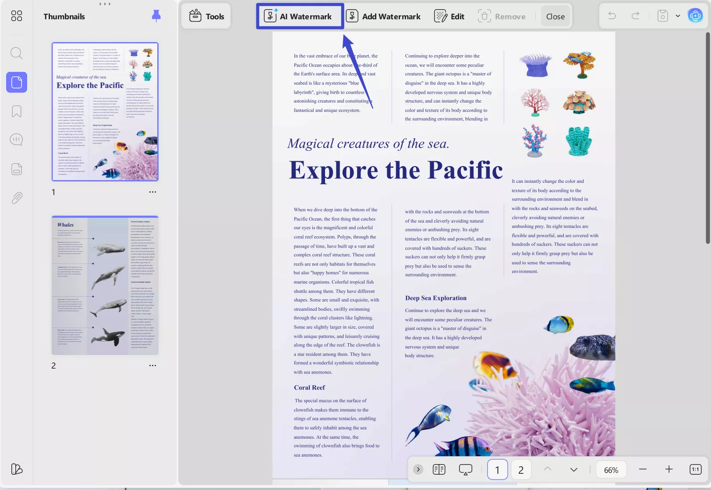Go to next page with down chevron
Viewport: 711px width, 490px height.
click(x=573, y=469)
